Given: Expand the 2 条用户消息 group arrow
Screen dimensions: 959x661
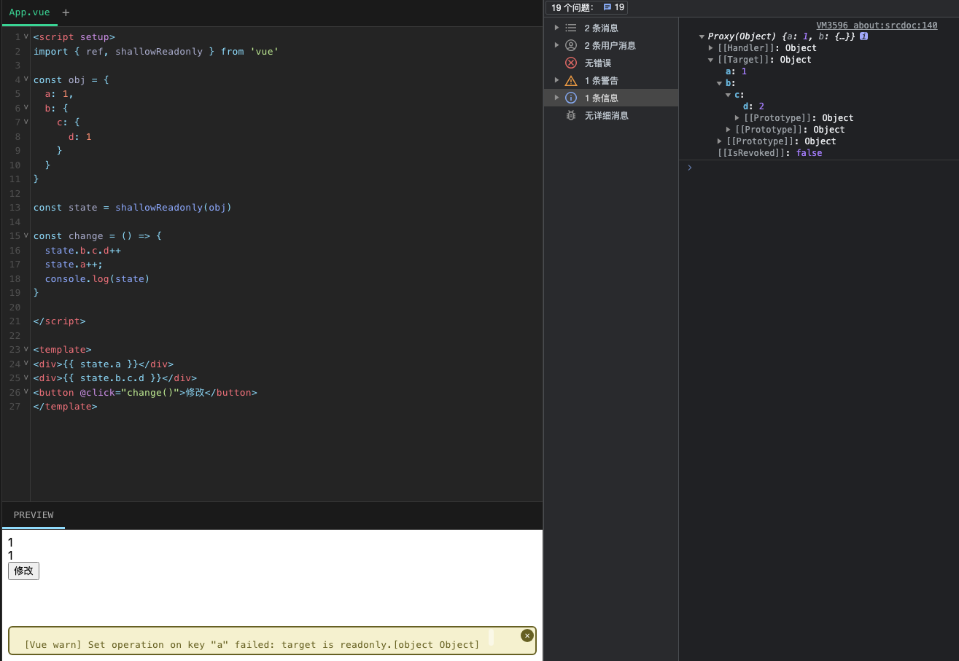Looking at the screenshot, I should (556, 45).
